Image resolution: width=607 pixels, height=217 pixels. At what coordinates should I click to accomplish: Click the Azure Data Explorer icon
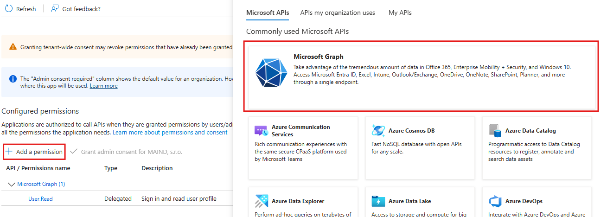coord(262,201)
